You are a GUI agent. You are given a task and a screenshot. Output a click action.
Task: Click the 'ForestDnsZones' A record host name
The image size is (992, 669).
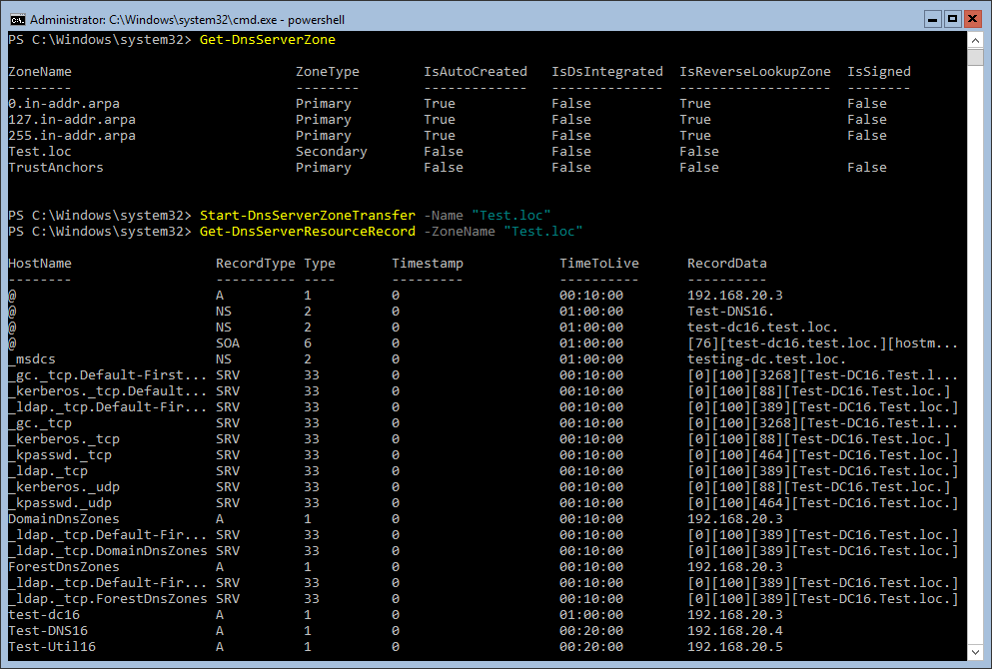(64, 567)
